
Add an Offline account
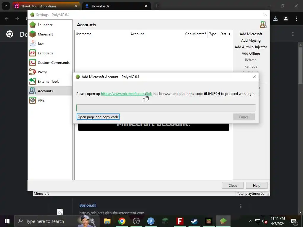tap(251, 53)
